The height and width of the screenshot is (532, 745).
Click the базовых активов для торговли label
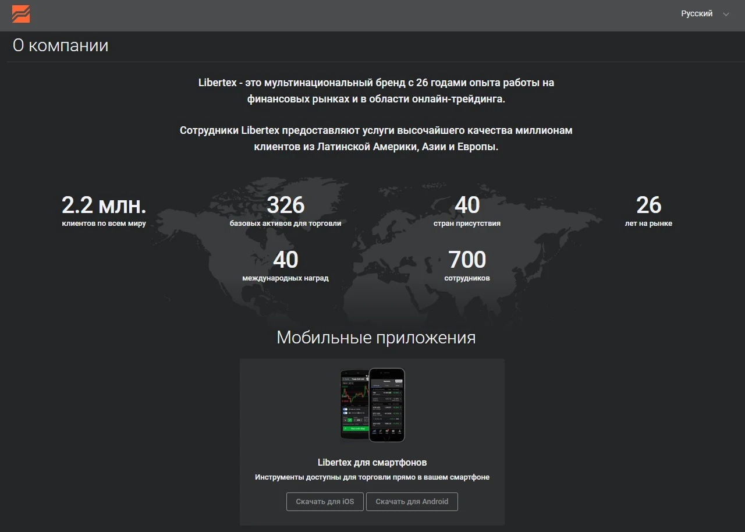point(286,224)
